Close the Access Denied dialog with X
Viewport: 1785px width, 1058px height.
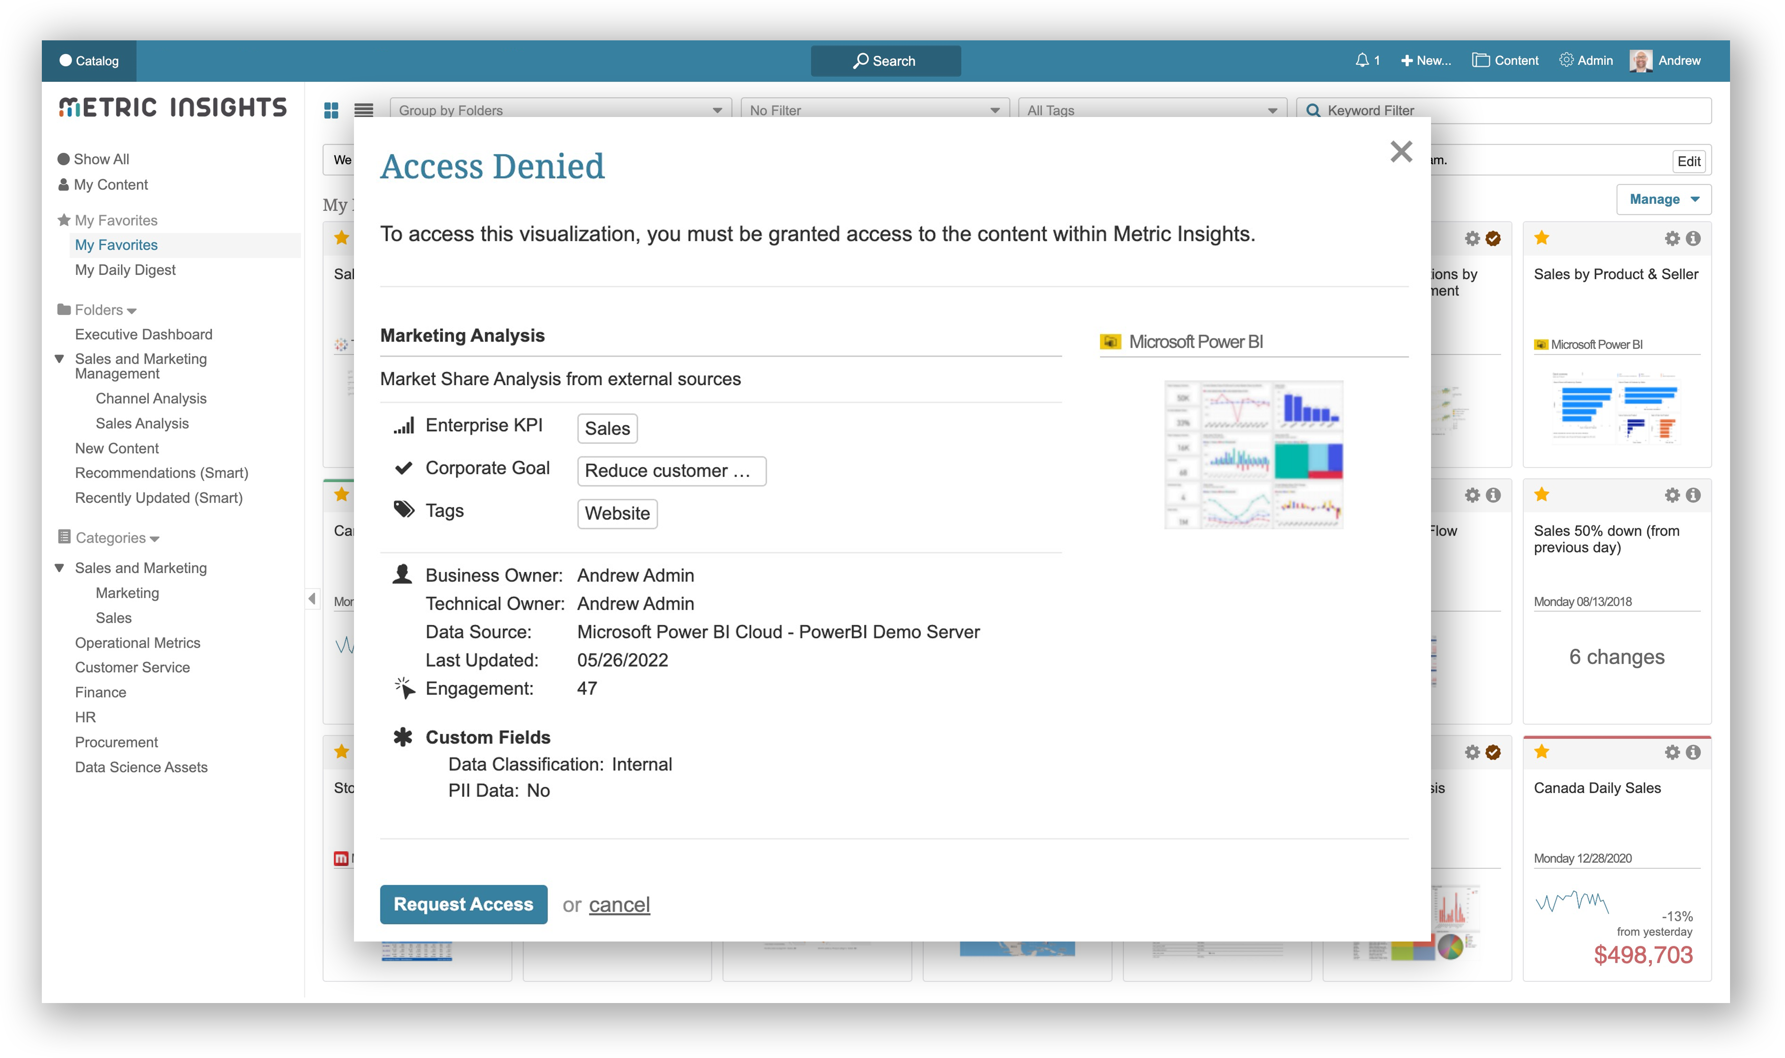coord(1401,151)
